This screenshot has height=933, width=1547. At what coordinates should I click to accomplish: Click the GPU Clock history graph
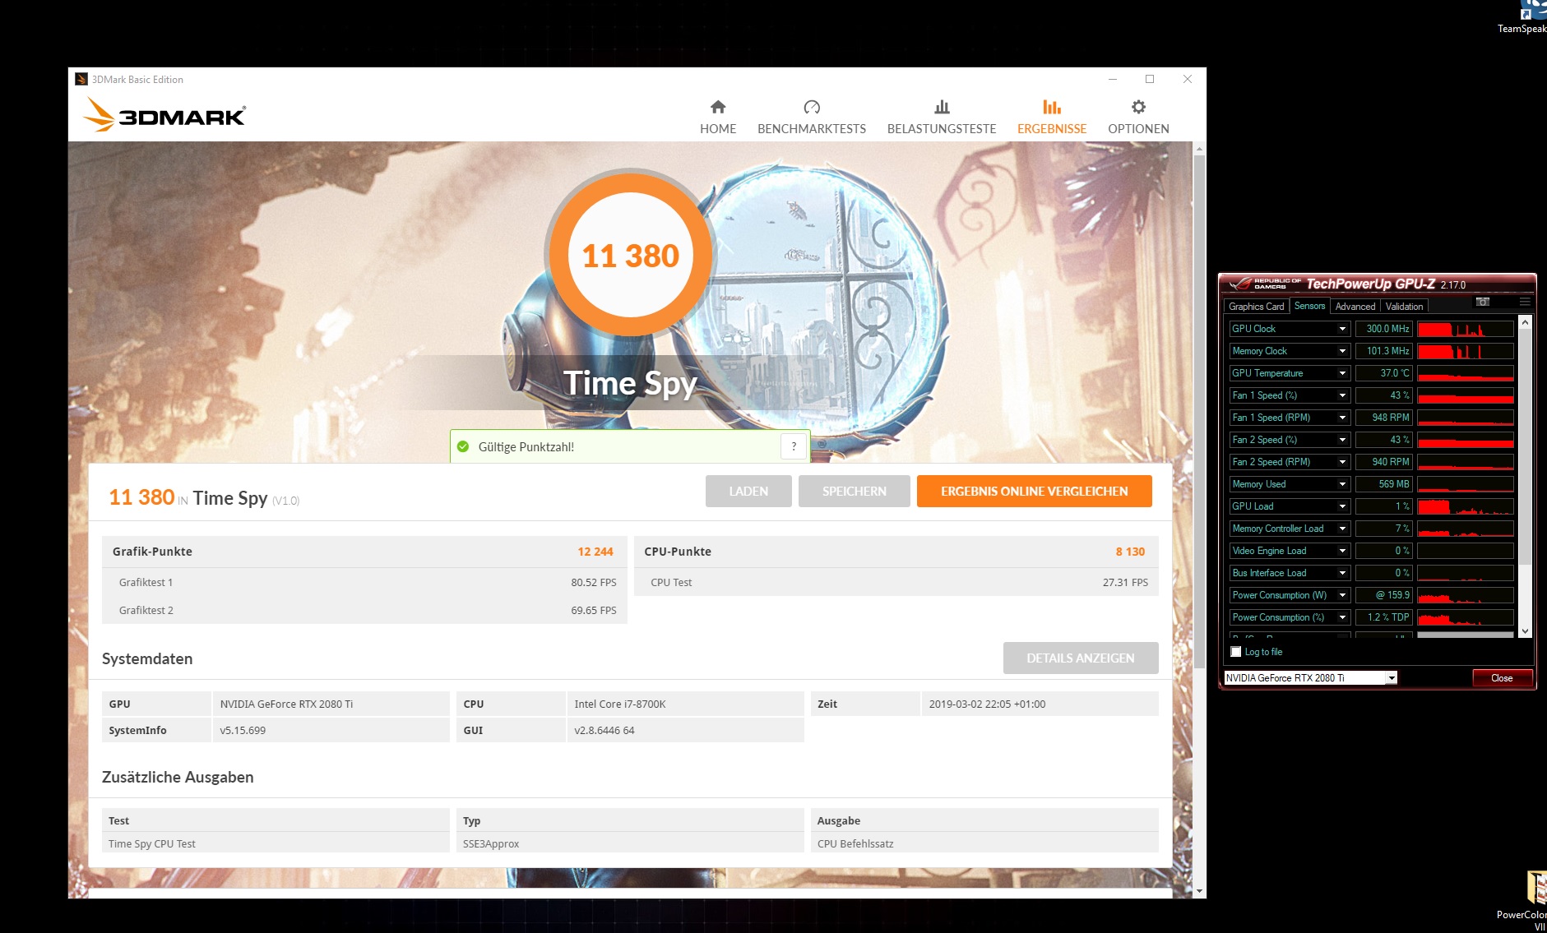[1466, 329]
